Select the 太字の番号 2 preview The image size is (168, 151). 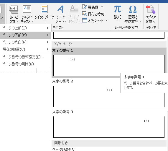109,96
